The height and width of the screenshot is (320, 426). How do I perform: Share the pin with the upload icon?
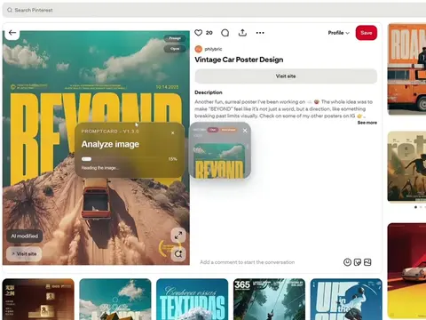pyautogui.click(x=242, y=33)
